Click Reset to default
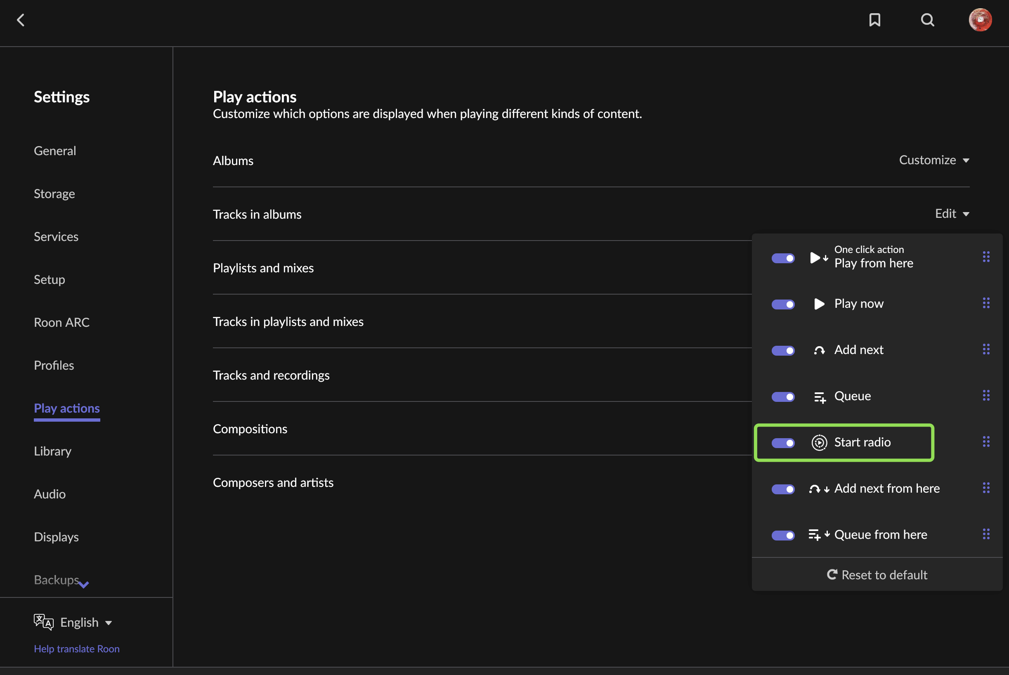The width and height of the screenshot is (1009, 675). (877, 575)
